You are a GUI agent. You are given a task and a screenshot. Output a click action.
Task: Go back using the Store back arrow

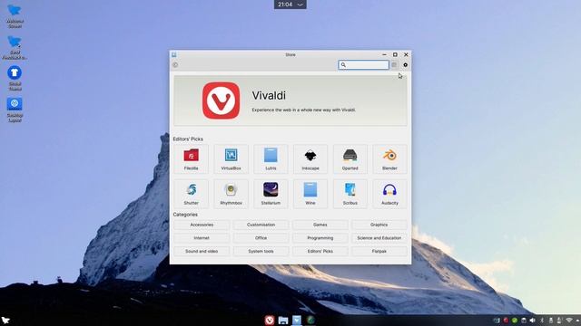(x=175, y=65)
